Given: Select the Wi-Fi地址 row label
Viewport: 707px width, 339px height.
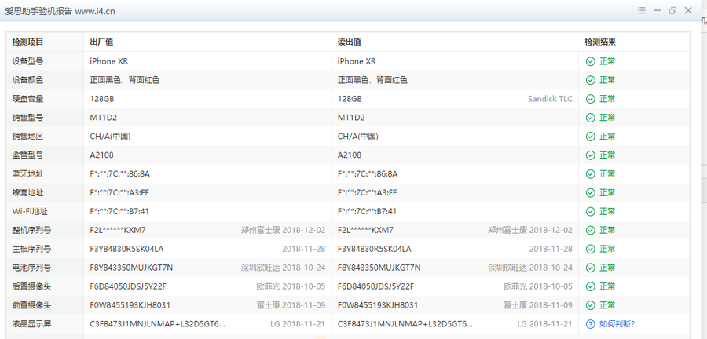Looking at the screenshot, I should 30,211.
